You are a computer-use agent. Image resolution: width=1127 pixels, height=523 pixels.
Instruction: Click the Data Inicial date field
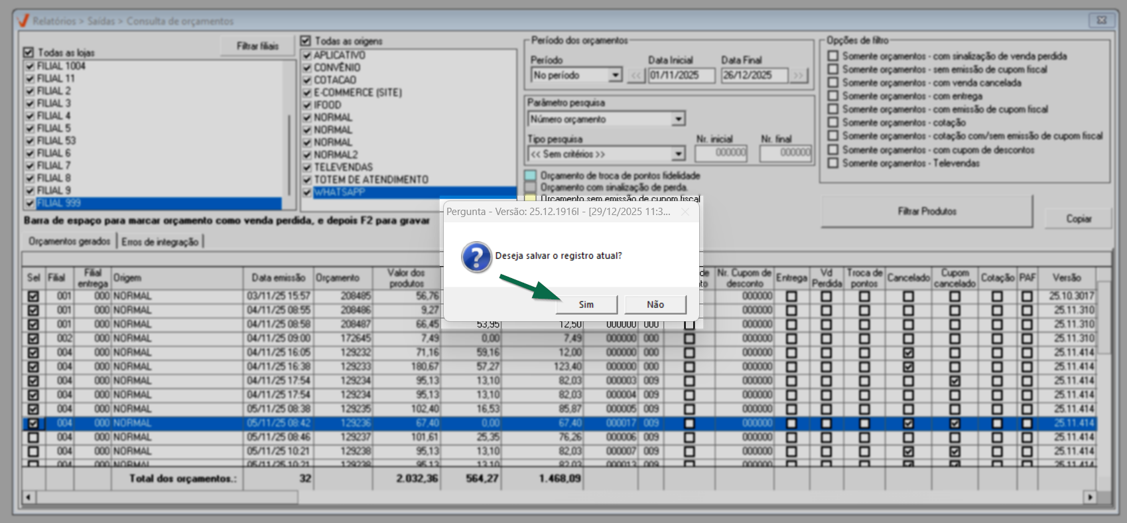681,75
